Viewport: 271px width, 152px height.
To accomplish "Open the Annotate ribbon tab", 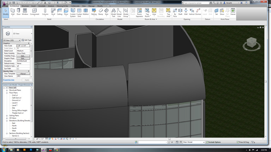I will tap(42, 6).
